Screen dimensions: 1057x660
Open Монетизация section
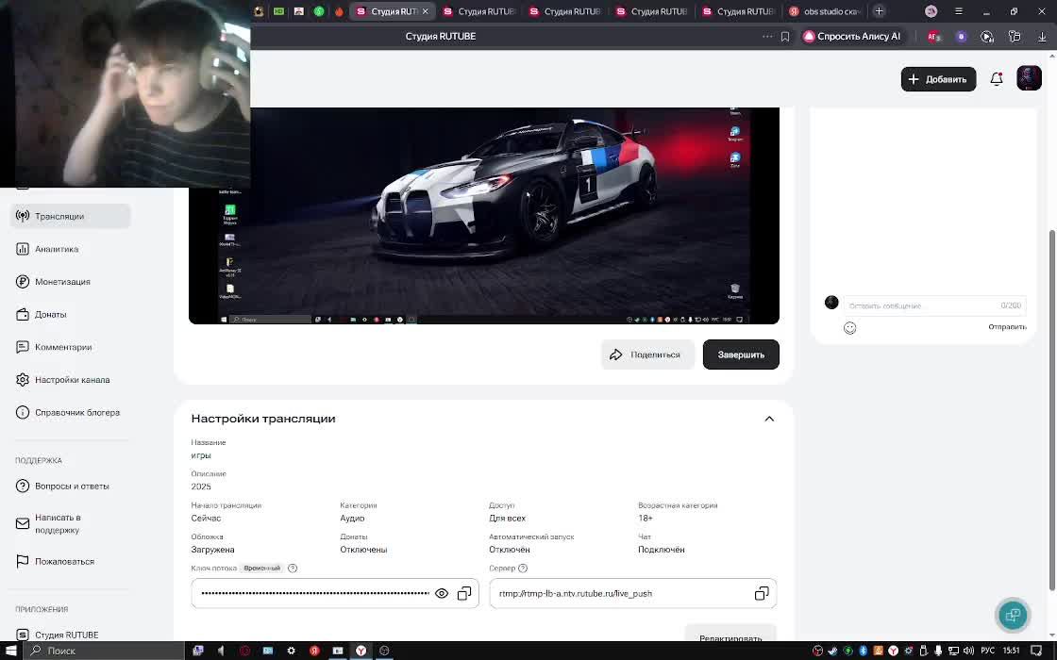62,282
